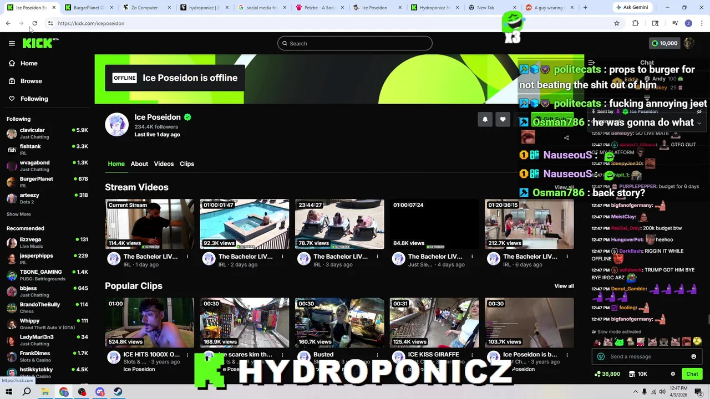Viewport: 710px width, 399px height.
Task: Open the Steam taskbar icon
Action: pos(118,392)
